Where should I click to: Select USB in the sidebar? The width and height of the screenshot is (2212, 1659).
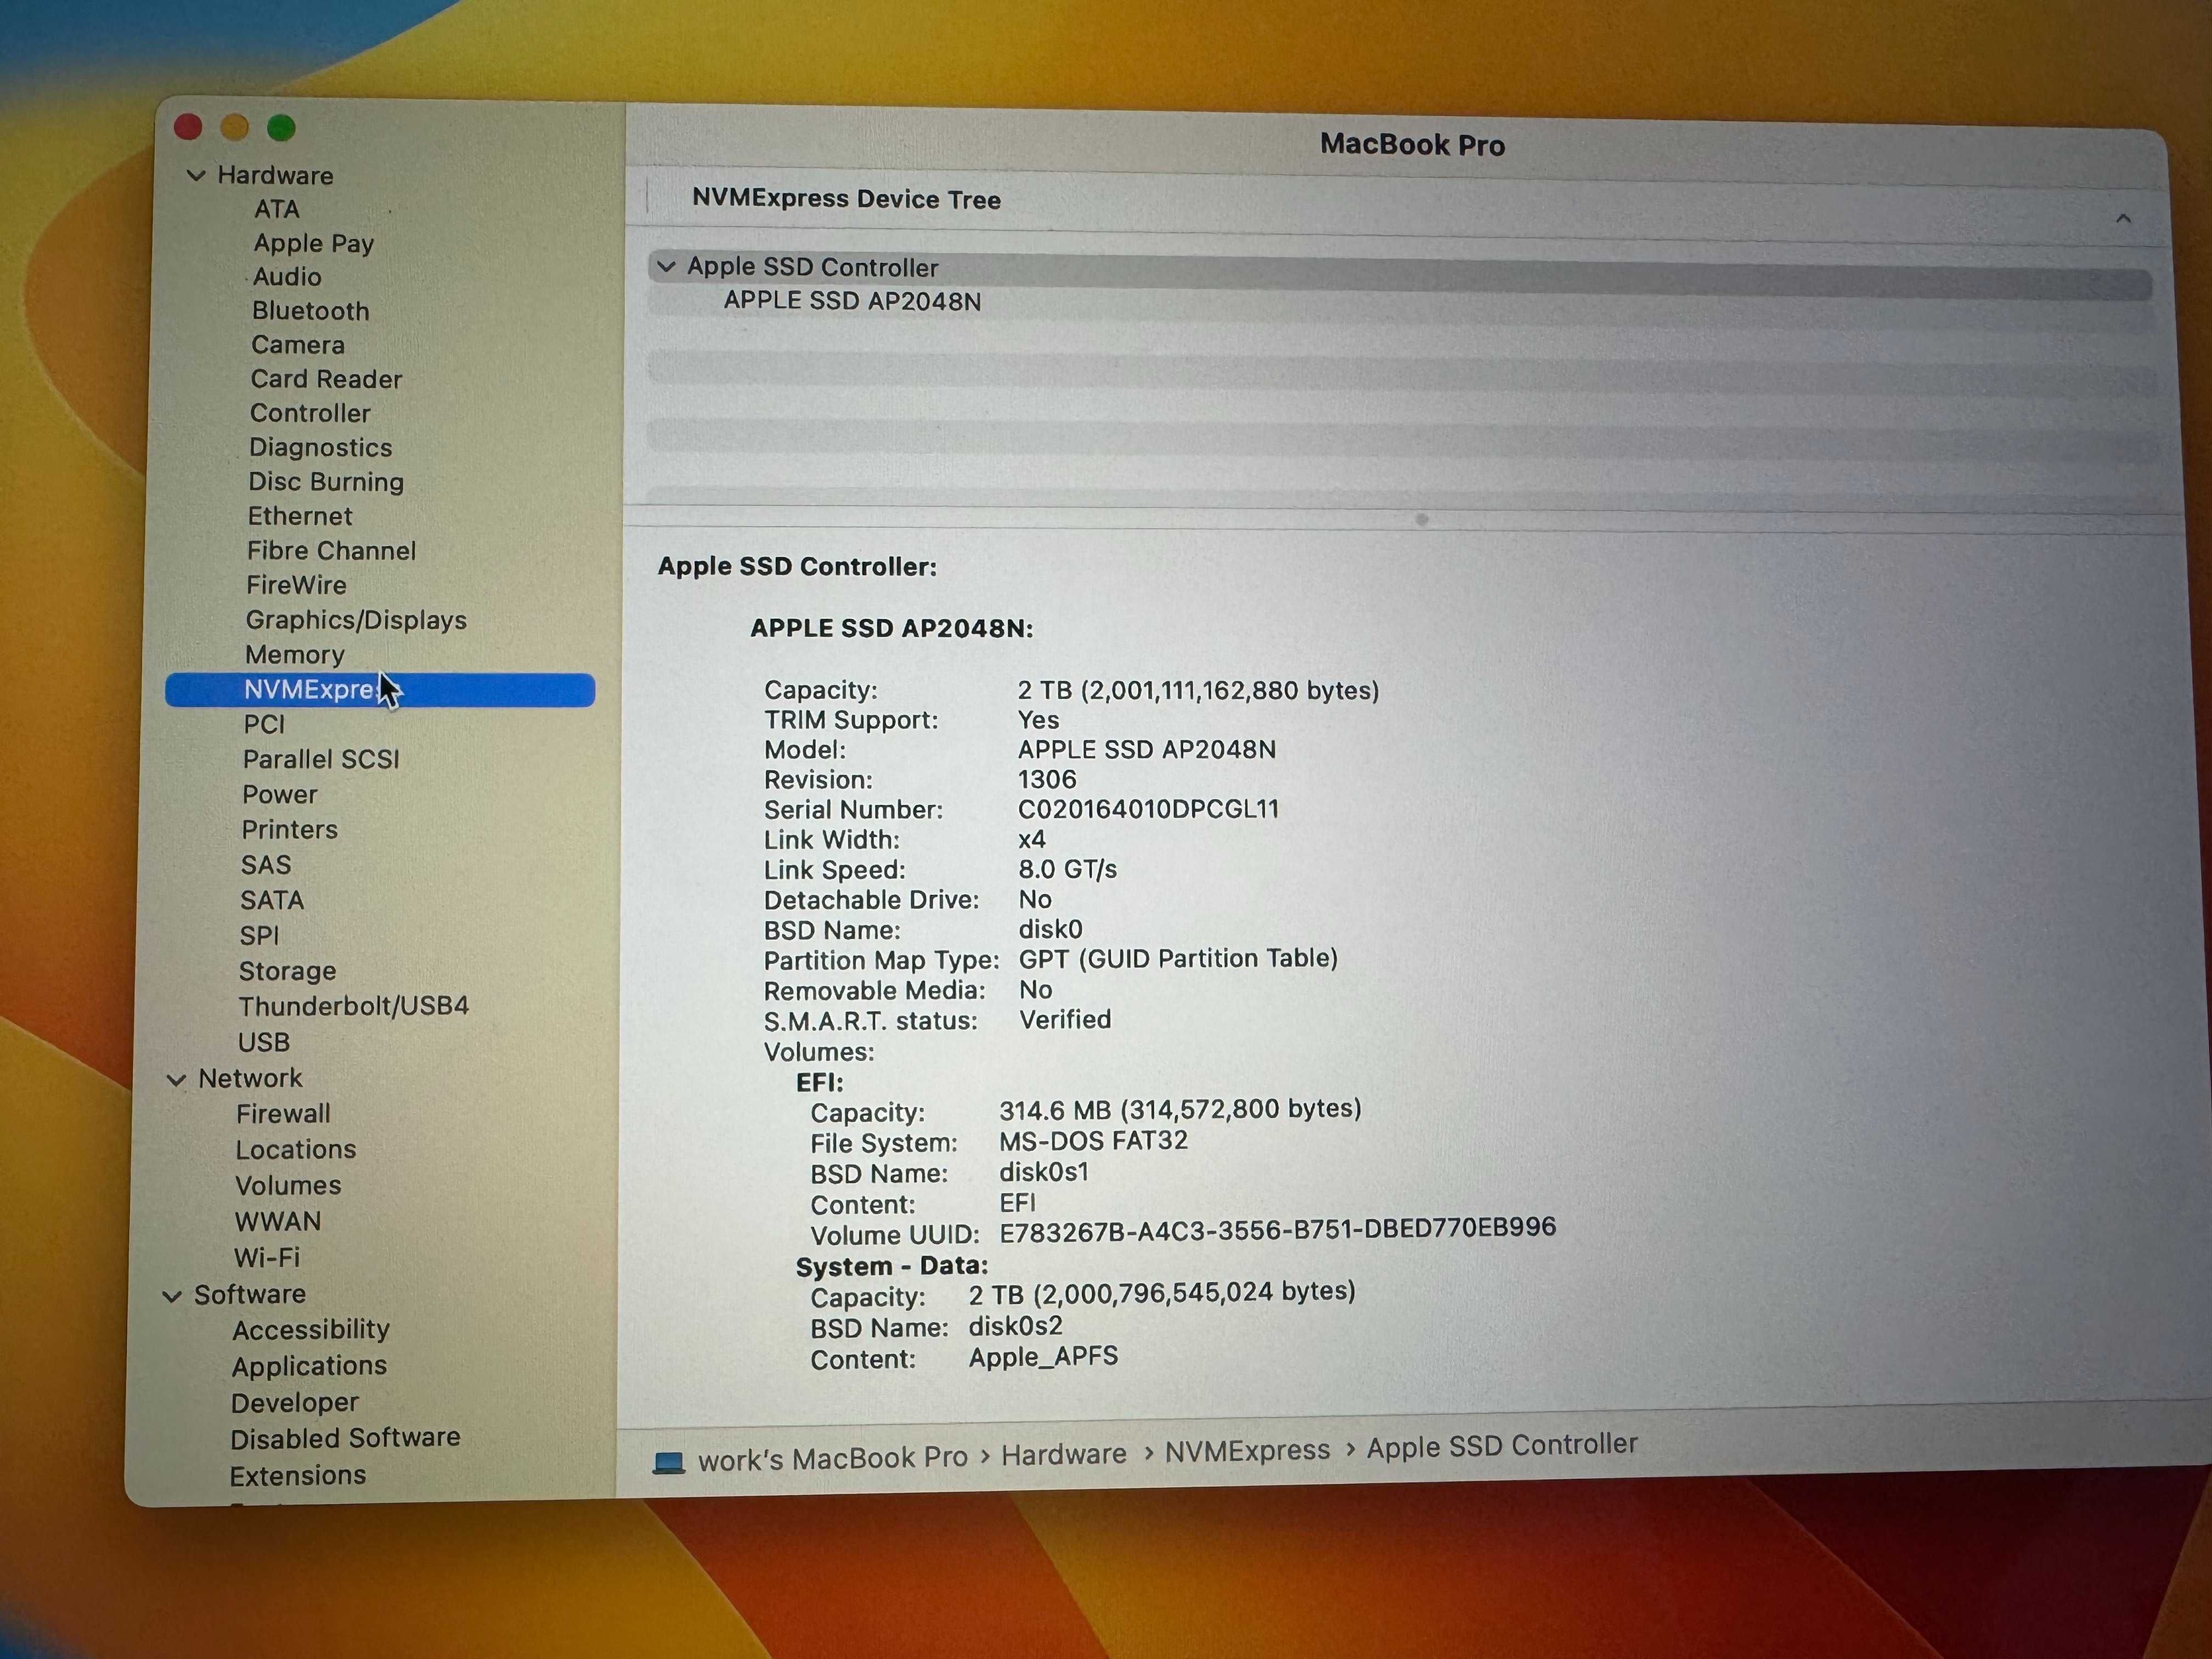[264, 1042]
